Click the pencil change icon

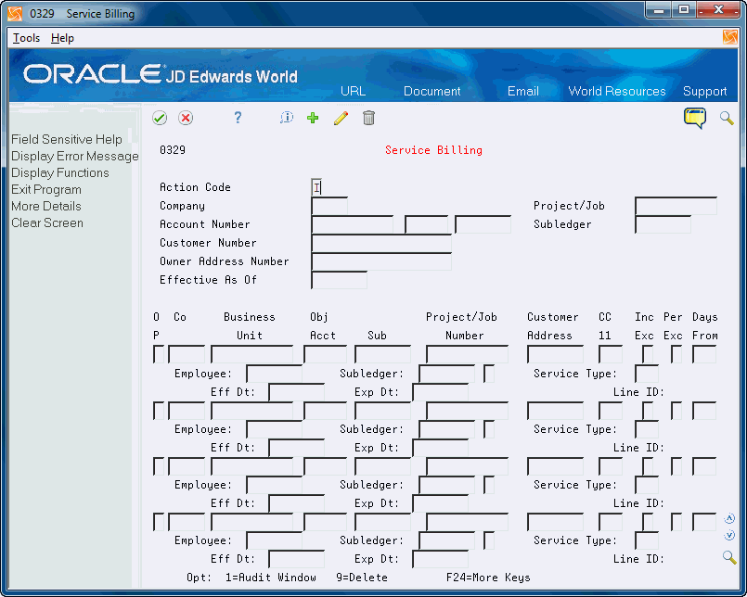pos(341,118)
